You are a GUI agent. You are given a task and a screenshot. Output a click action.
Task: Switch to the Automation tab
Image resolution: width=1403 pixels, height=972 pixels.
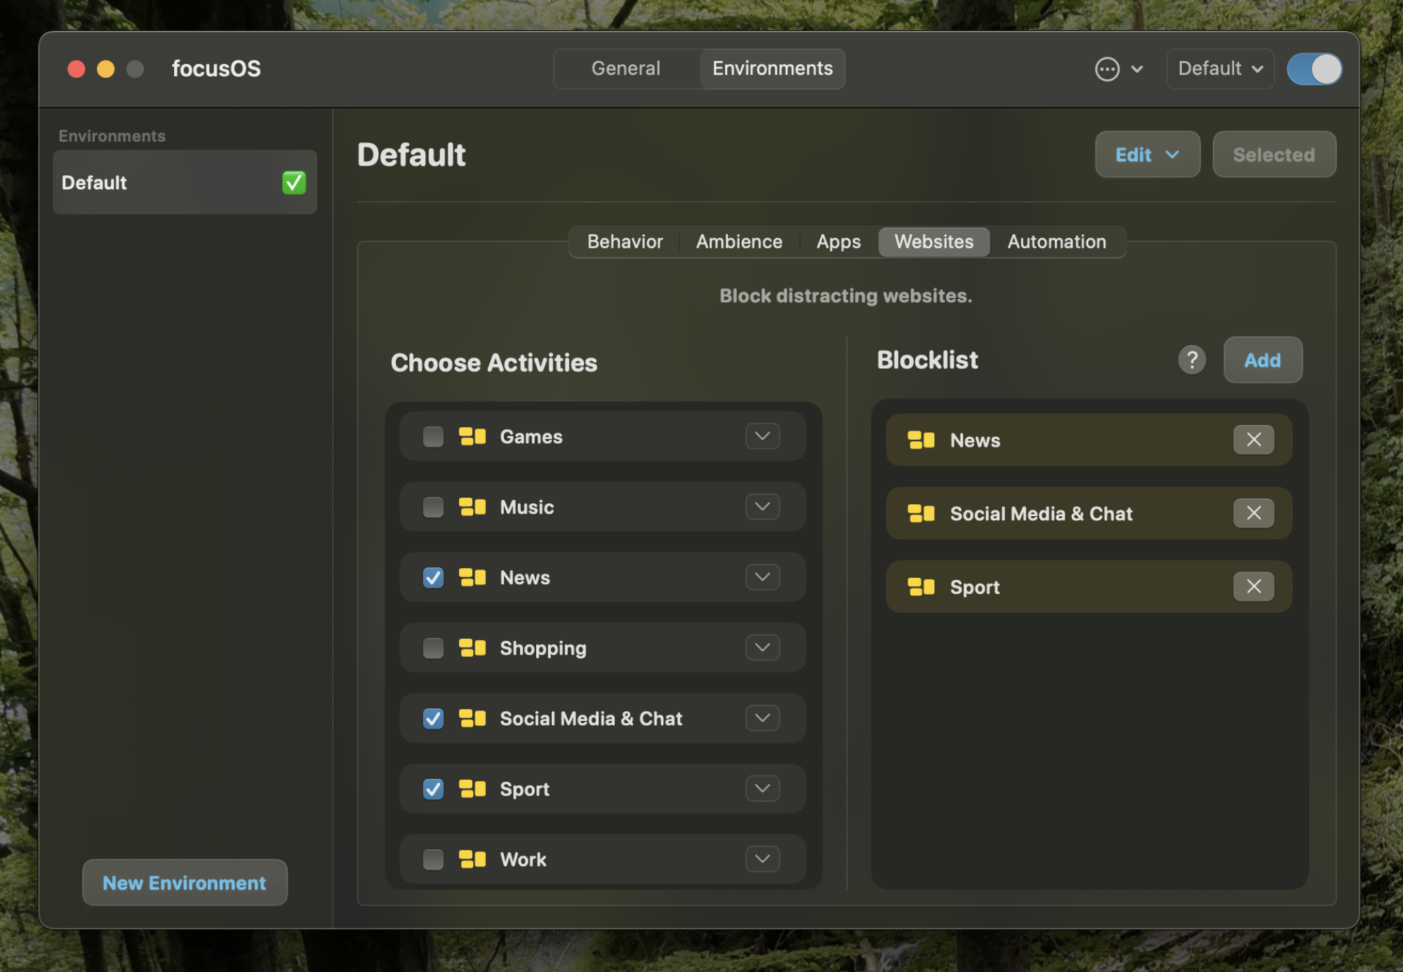pos(1056,241)
